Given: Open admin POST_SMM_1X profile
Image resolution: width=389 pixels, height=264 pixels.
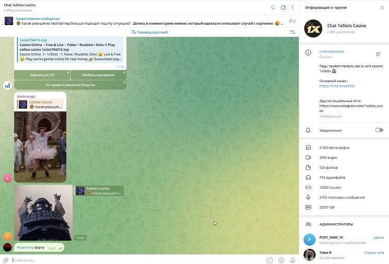Looking at the screenshot, I should coord(344,239).
